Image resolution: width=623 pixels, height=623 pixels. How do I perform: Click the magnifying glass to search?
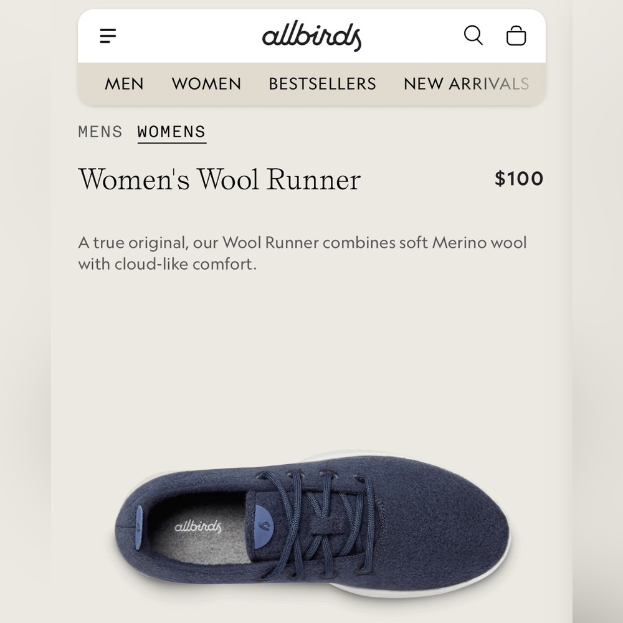[x=473, y=36]
